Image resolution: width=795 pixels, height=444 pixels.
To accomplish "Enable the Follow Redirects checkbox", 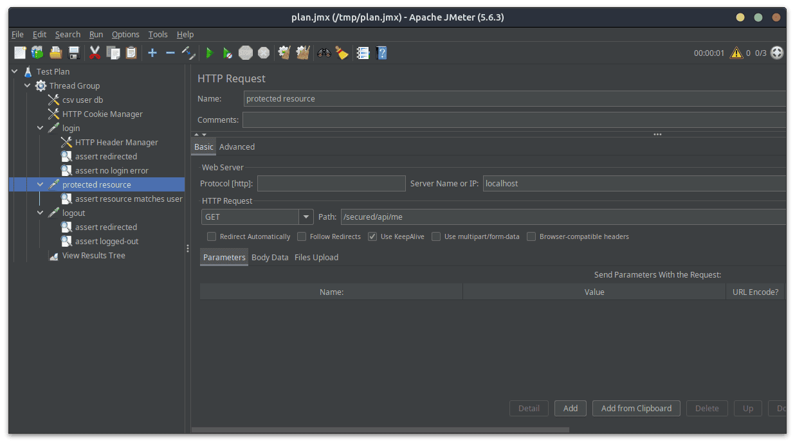I will [302, 236].
